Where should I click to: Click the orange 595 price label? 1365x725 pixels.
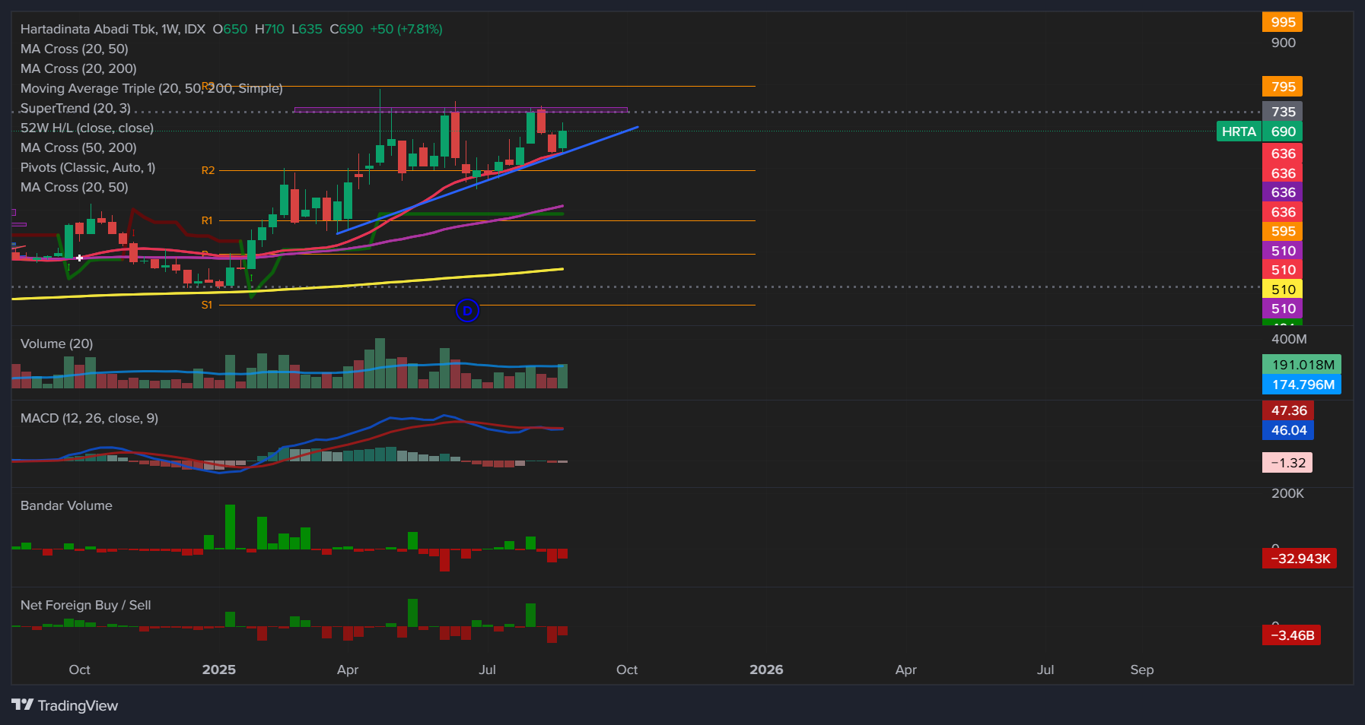coord(1283,231)
